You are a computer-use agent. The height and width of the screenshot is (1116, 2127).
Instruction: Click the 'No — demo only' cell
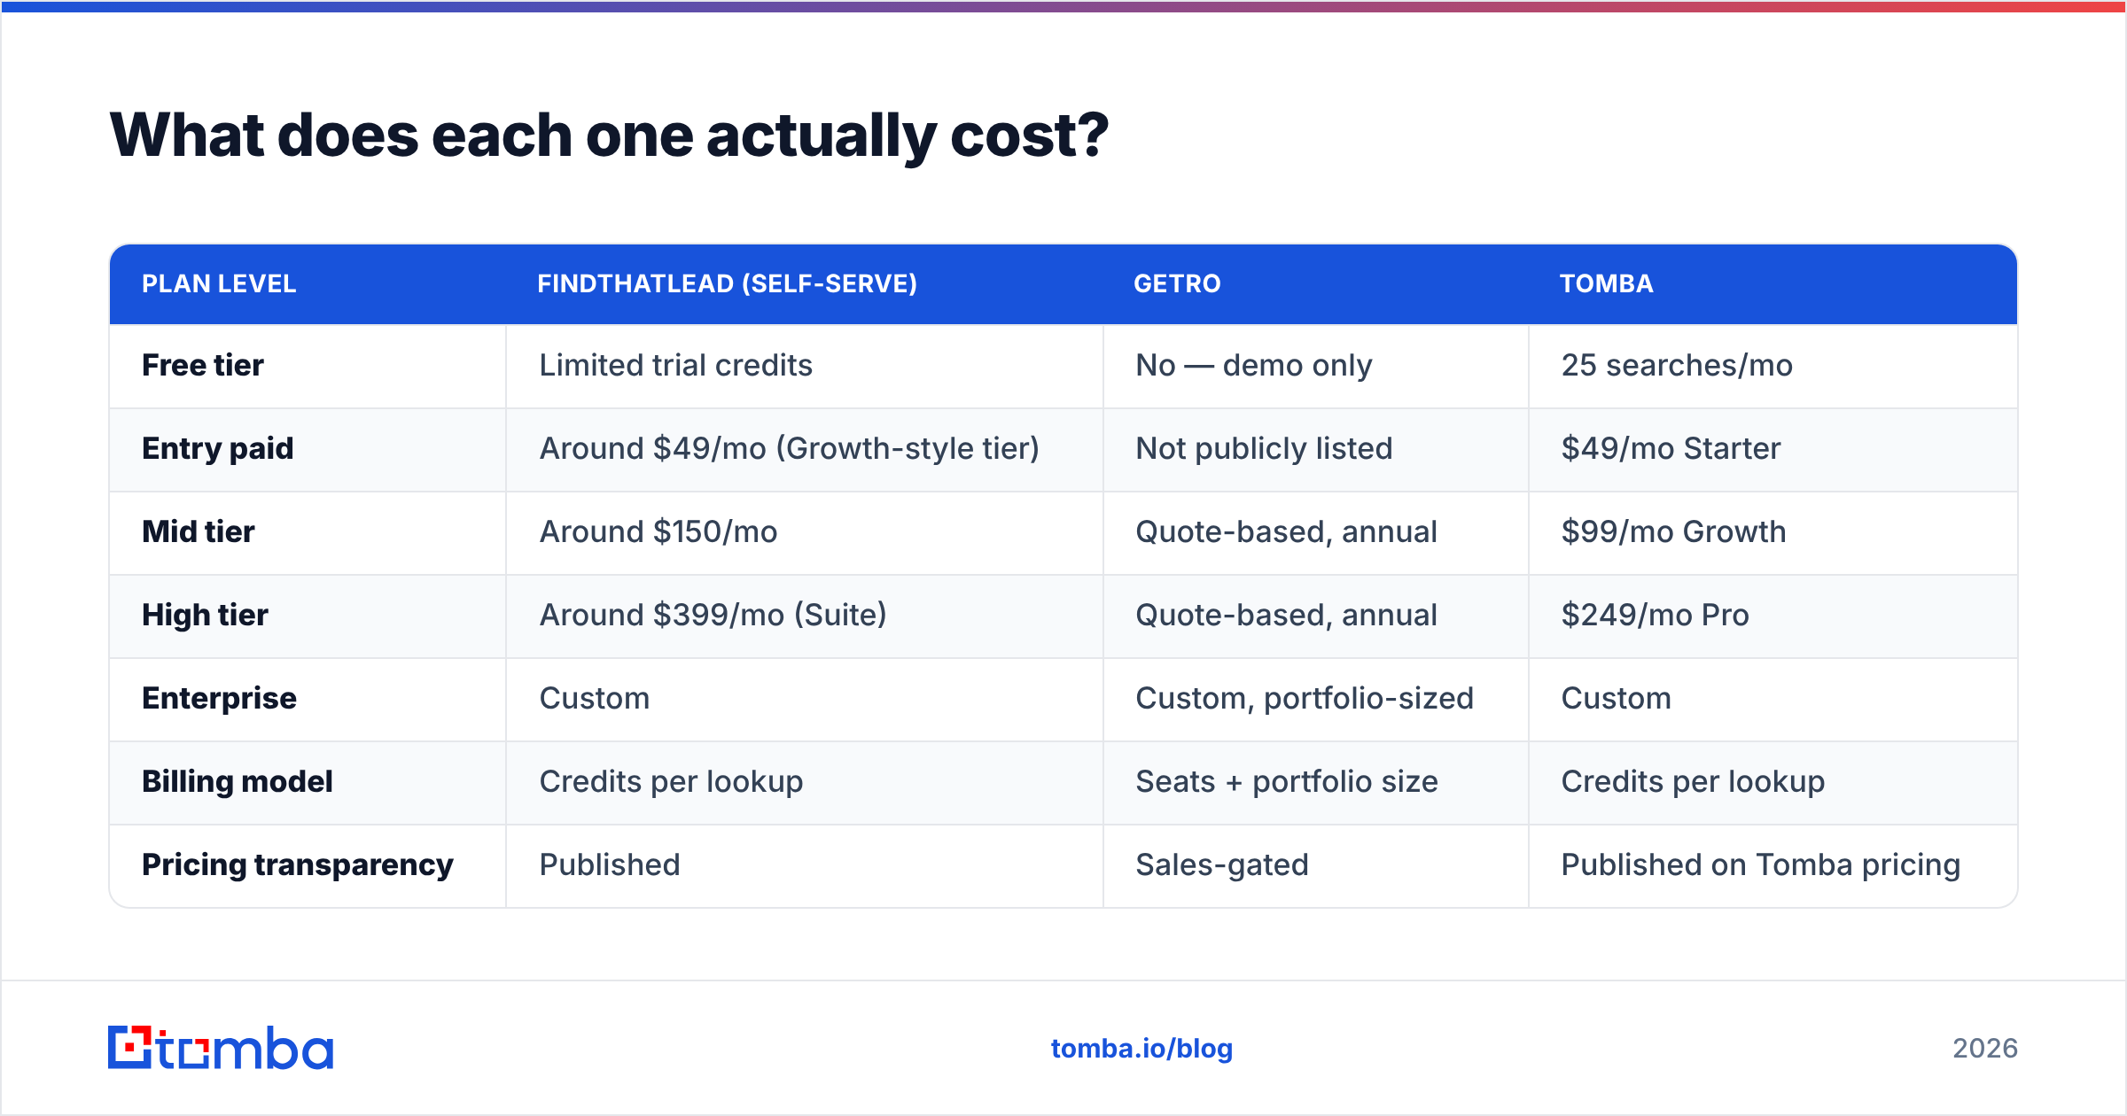[x=1253, y=365]
